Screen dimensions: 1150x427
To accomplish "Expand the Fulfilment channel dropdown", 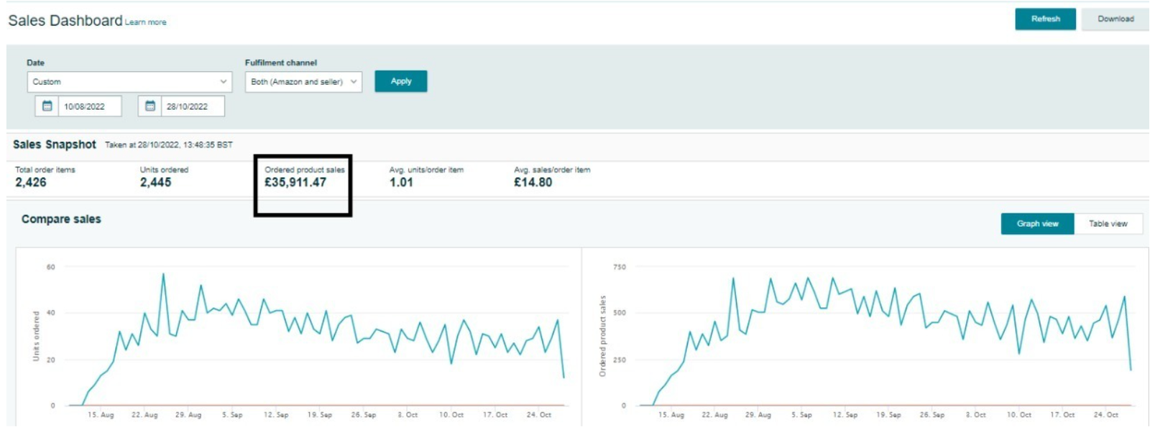I will [303, 82].
